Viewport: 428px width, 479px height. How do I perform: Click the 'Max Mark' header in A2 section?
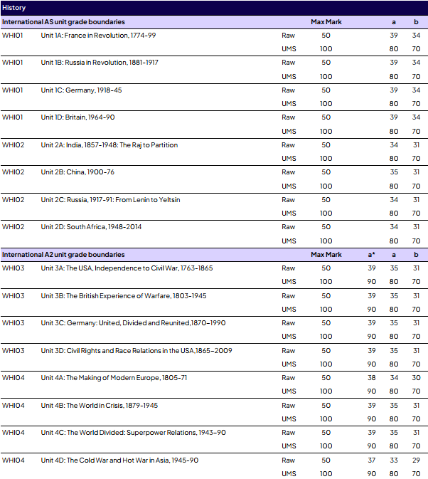tap(326, 255)
